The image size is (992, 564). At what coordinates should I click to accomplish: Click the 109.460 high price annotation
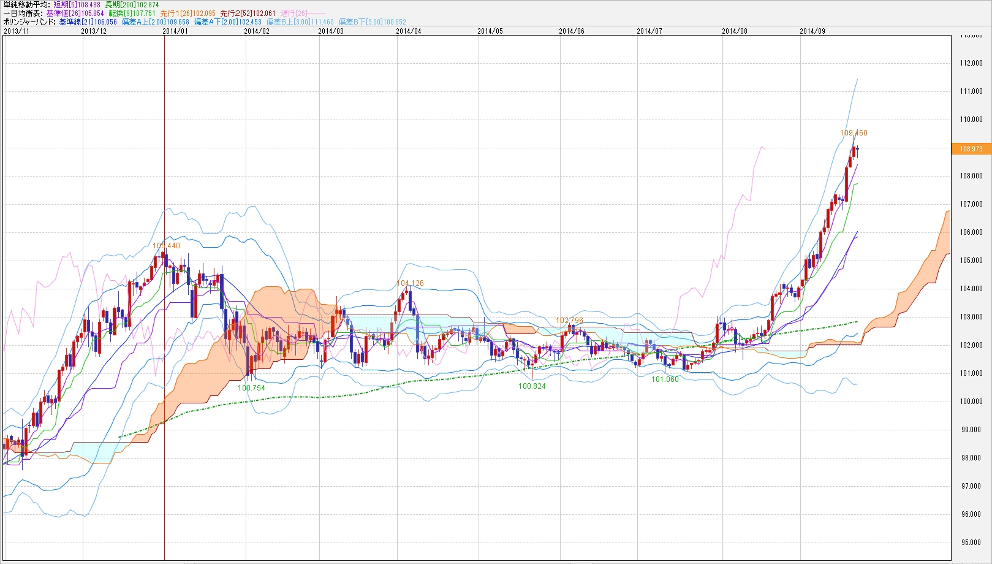point(854,133)
